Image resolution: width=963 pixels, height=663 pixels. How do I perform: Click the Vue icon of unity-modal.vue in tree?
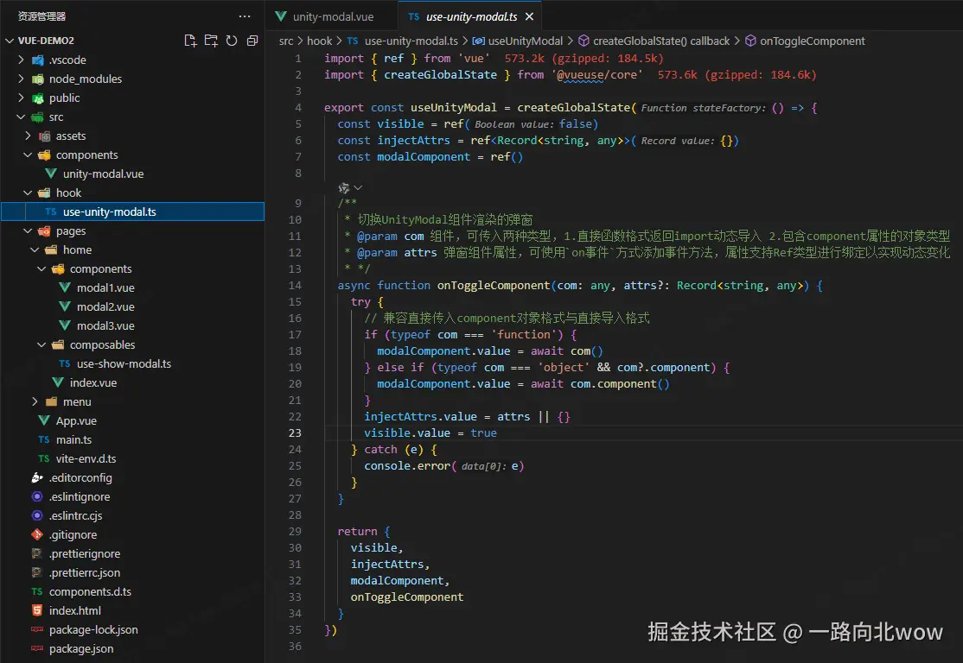click(51, 174)
